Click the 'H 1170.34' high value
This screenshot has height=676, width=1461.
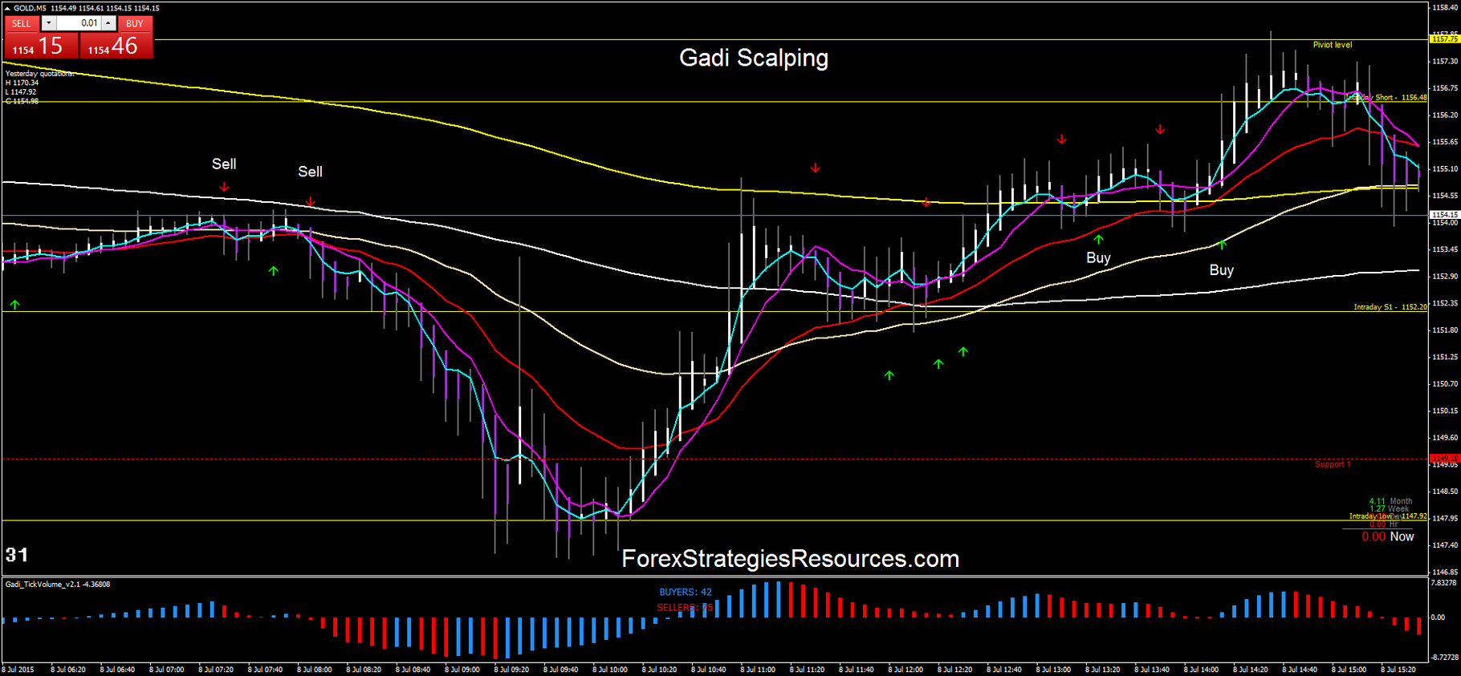[x=22, y=83]
